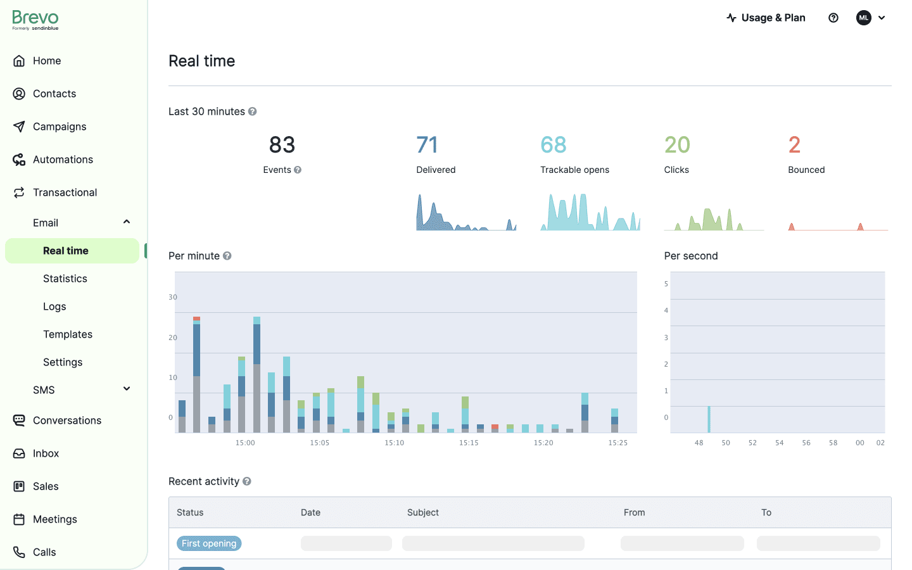This screenshot has width=912, height=570.
Task: Click the Inbox sidebar icon
Action: point(18,453)
